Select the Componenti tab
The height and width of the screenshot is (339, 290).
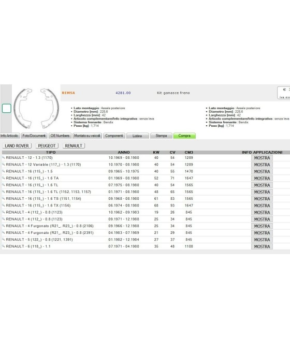(x=114, y=136)
